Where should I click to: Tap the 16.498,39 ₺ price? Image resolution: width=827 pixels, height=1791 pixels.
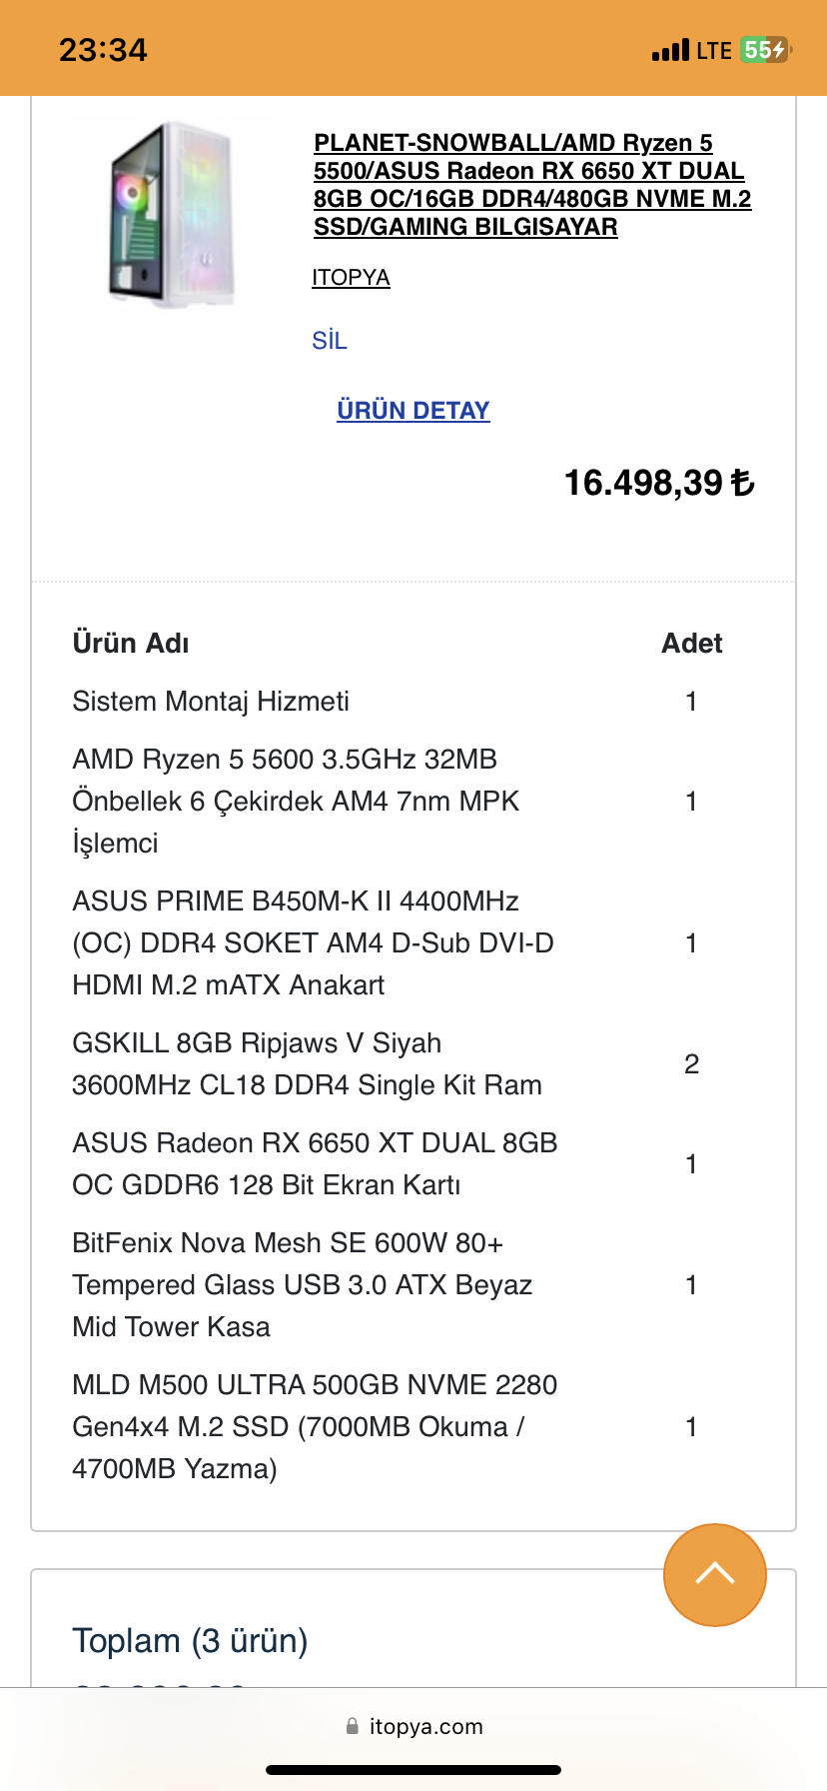pos(659,483)
